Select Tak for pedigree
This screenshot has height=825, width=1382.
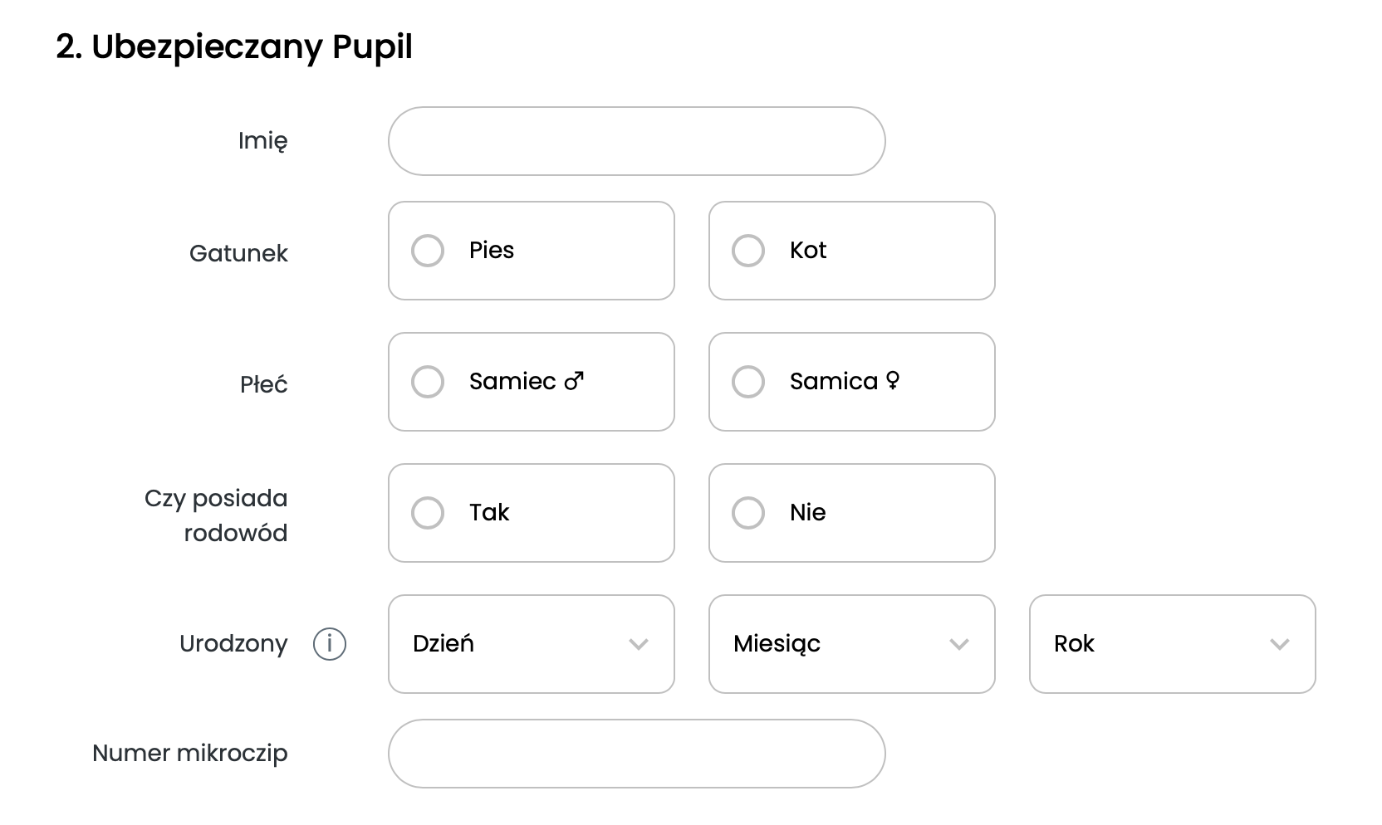pyautogui.click(x=428, y=513)
